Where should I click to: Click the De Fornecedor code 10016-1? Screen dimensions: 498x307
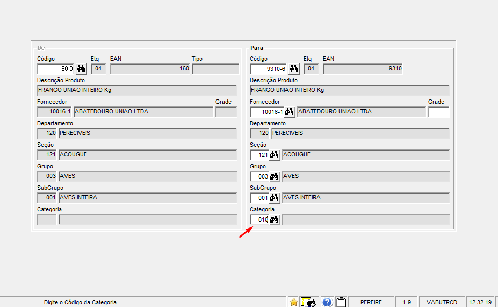click(54, 112)
